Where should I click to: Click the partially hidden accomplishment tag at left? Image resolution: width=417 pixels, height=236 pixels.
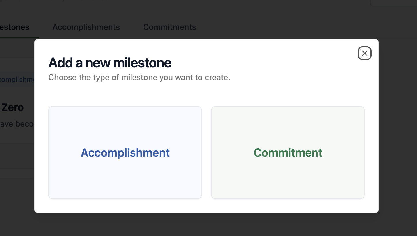tap(17, 80)
